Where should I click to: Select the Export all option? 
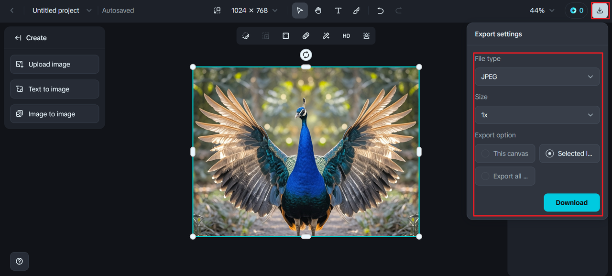(x=505, y=176)
